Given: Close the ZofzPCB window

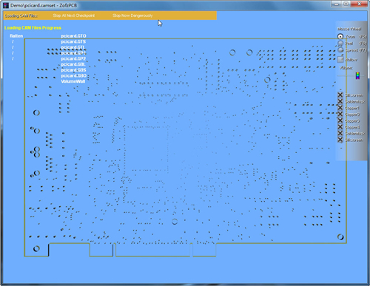Looking at the screenshot, I should [359, 4].
